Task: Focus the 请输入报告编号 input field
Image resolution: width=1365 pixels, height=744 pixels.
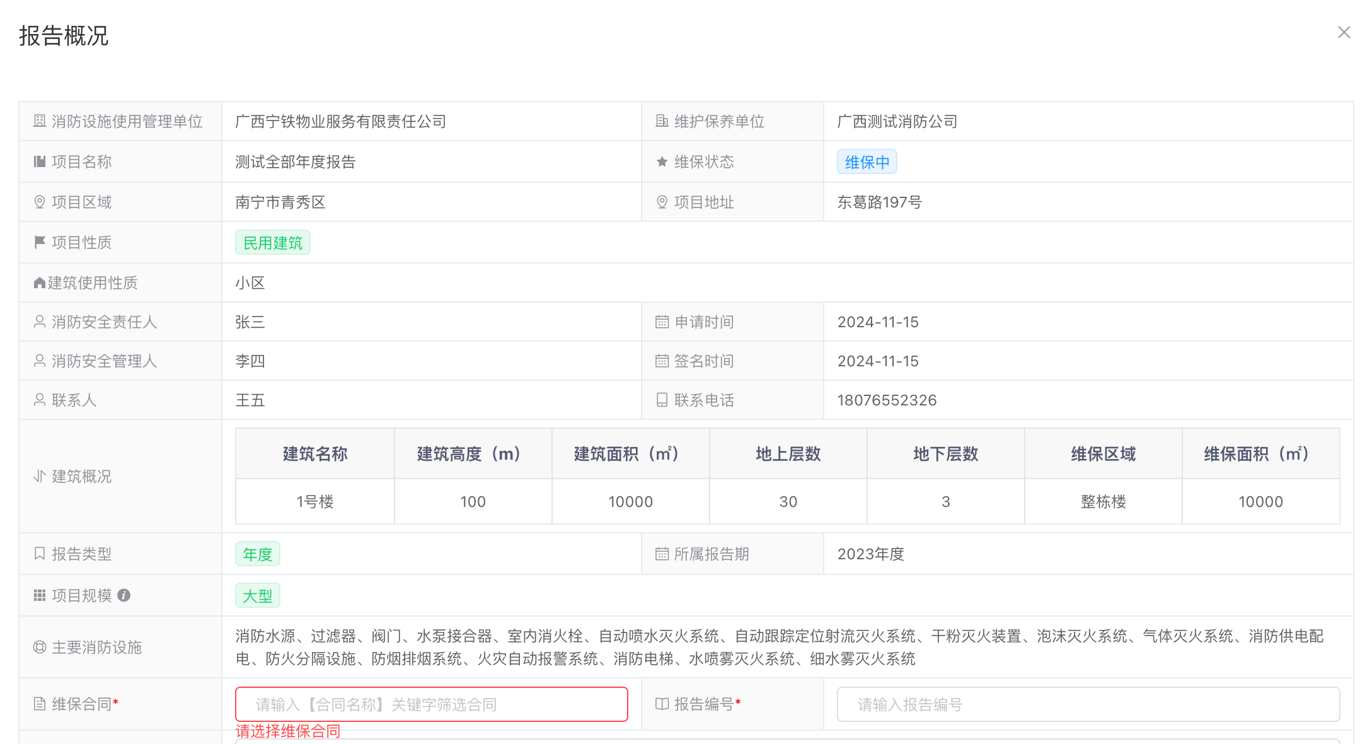Action: coord(1088,704)
